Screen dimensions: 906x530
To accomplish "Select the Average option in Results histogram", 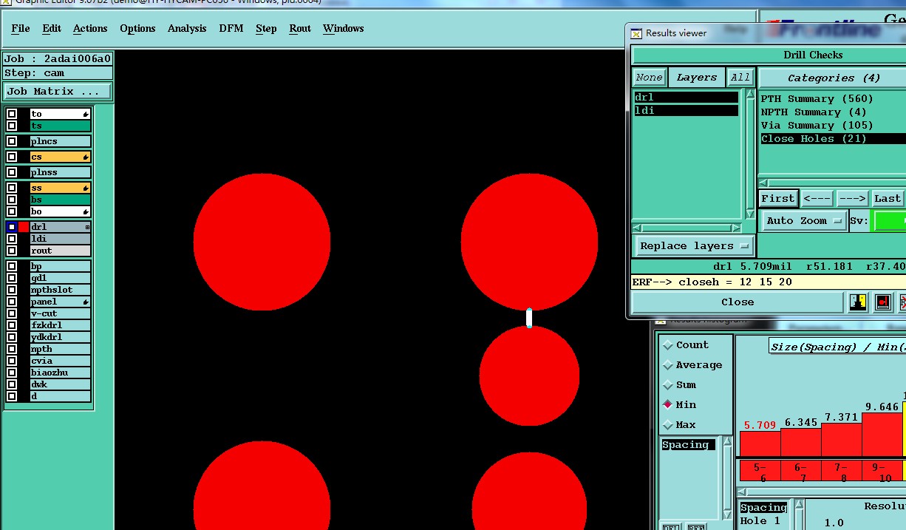I will point(669,365).
